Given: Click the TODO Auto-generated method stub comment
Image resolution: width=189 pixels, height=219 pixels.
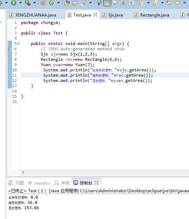Looking at the screenshot, I should coord(83,49).
